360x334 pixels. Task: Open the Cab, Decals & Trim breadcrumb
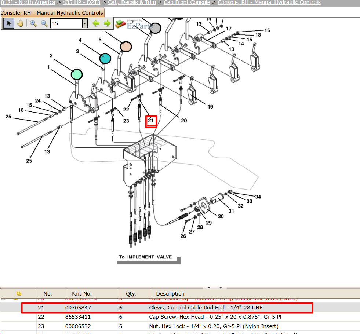click(x=132, y=2)
